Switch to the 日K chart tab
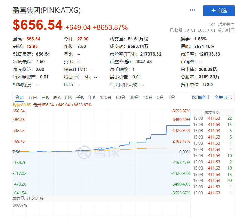The image size is (247, 218). (45, 98)
